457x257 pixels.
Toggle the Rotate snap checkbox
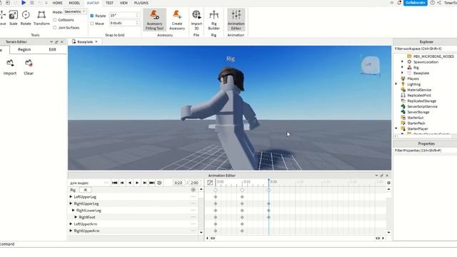pyautogui.click(x=92, y=16)
